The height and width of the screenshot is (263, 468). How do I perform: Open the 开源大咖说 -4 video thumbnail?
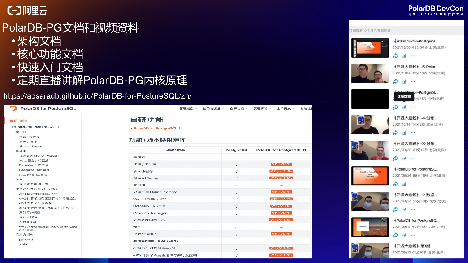[370, 125]
